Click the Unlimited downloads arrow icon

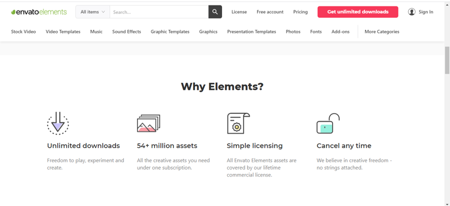coord(58,123)
